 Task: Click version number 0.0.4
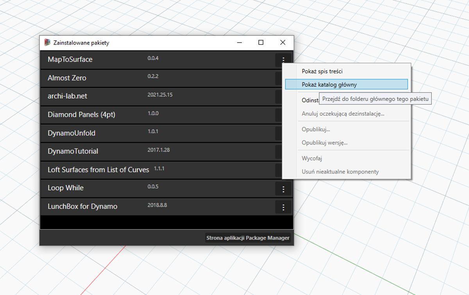pos(153,58)
